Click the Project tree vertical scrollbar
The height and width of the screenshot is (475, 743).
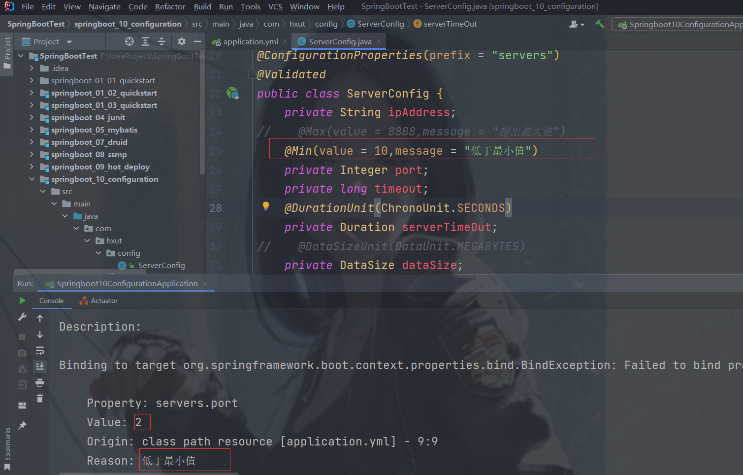click(x=202, y=112)
